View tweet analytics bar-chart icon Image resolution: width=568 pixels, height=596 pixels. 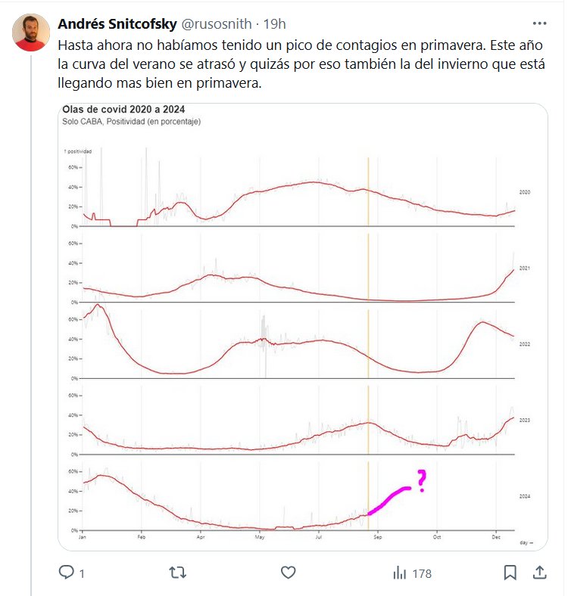coord(399,573)
